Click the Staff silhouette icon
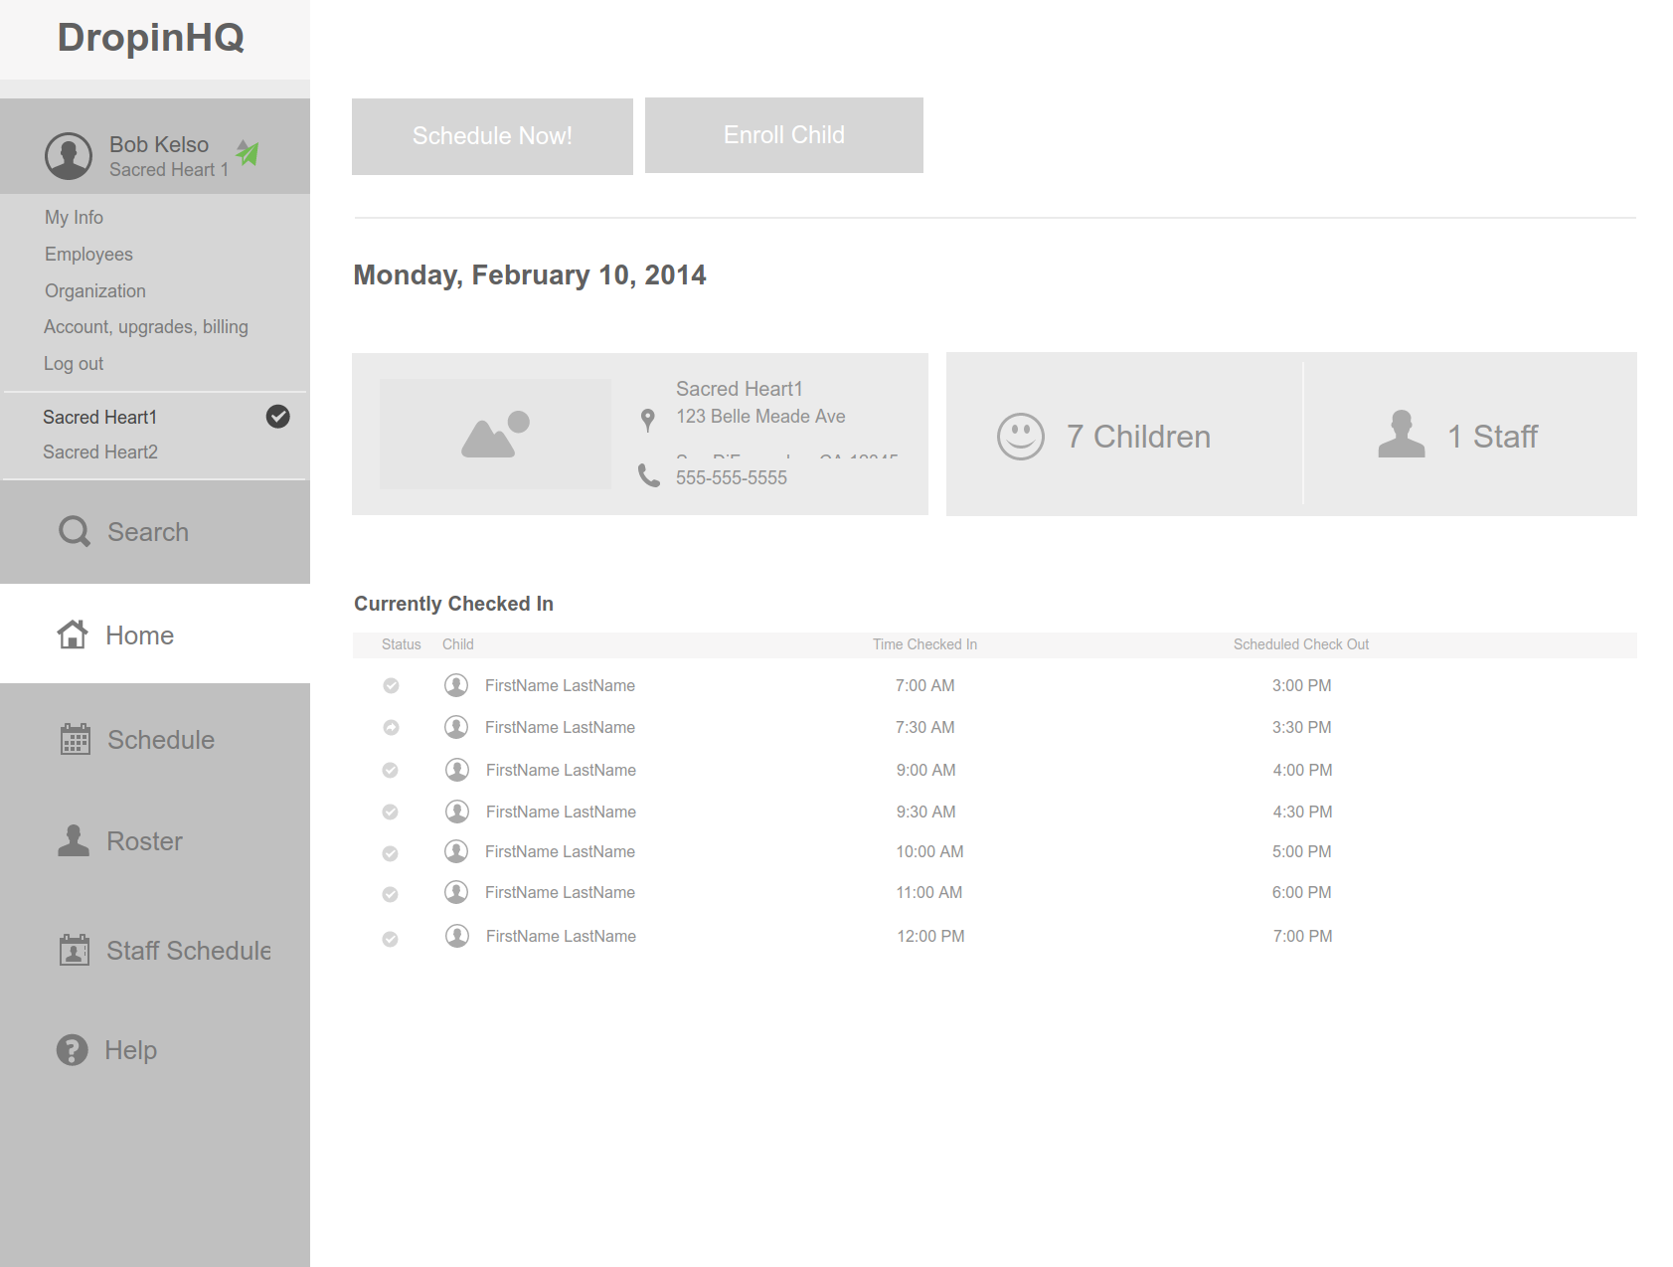 tap(1402, 434)
